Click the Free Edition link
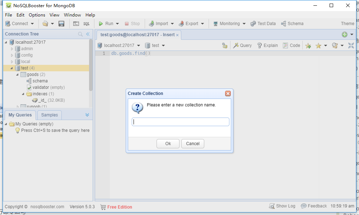This screenshot has width=359, height=215. coord(119,207)
